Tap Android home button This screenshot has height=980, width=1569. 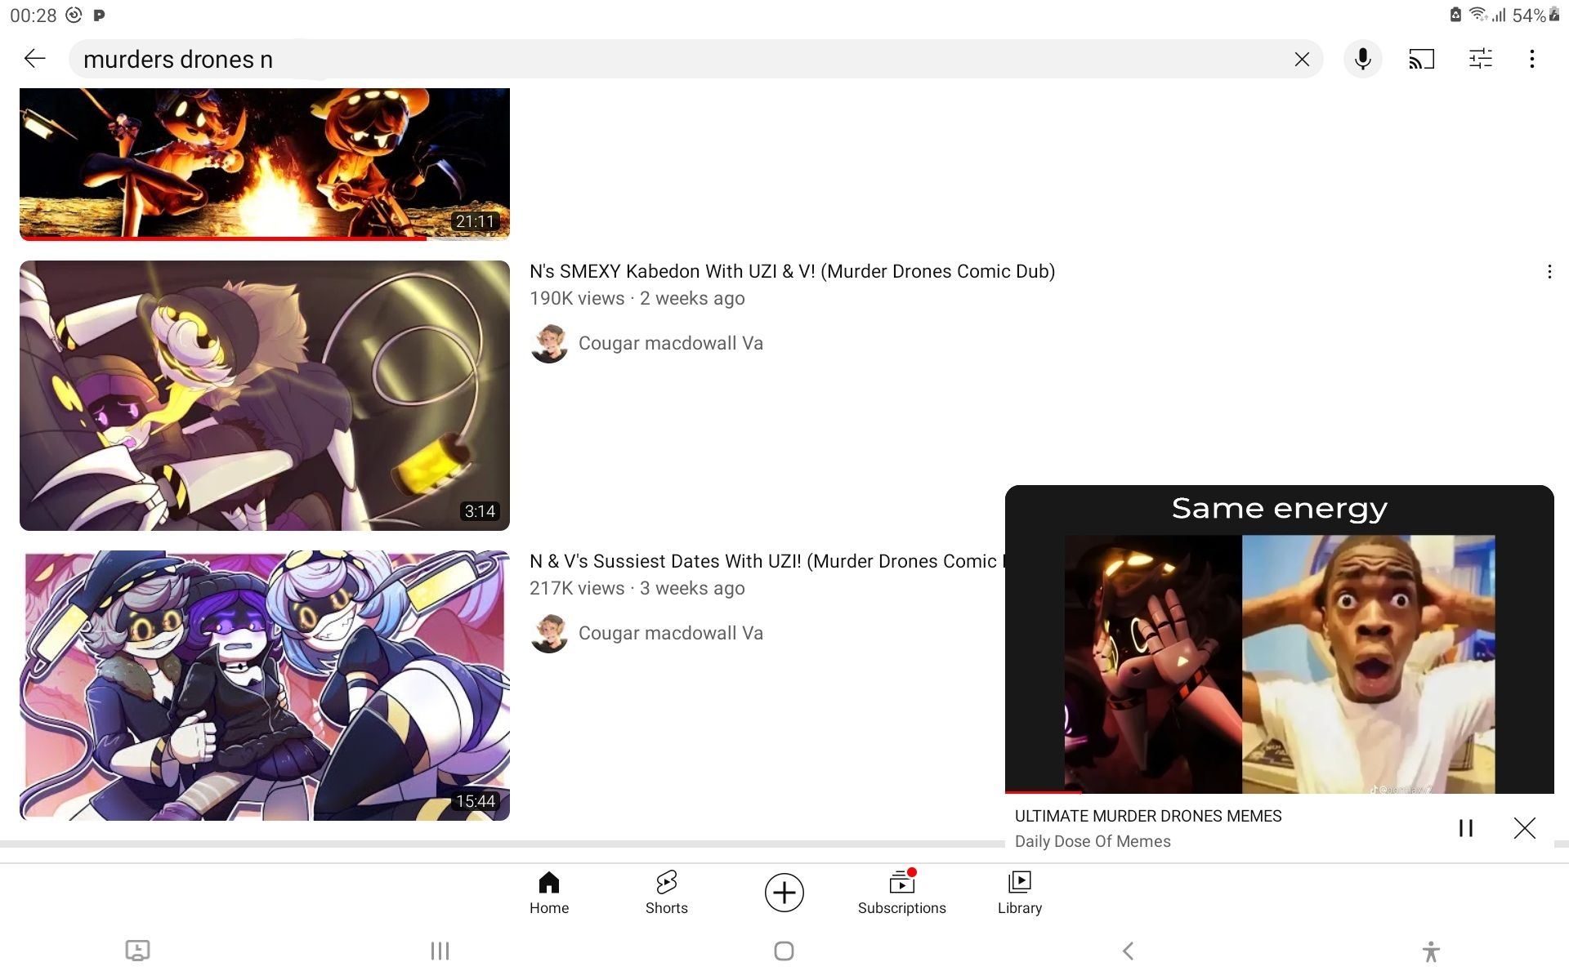click(x=784, y=951)
